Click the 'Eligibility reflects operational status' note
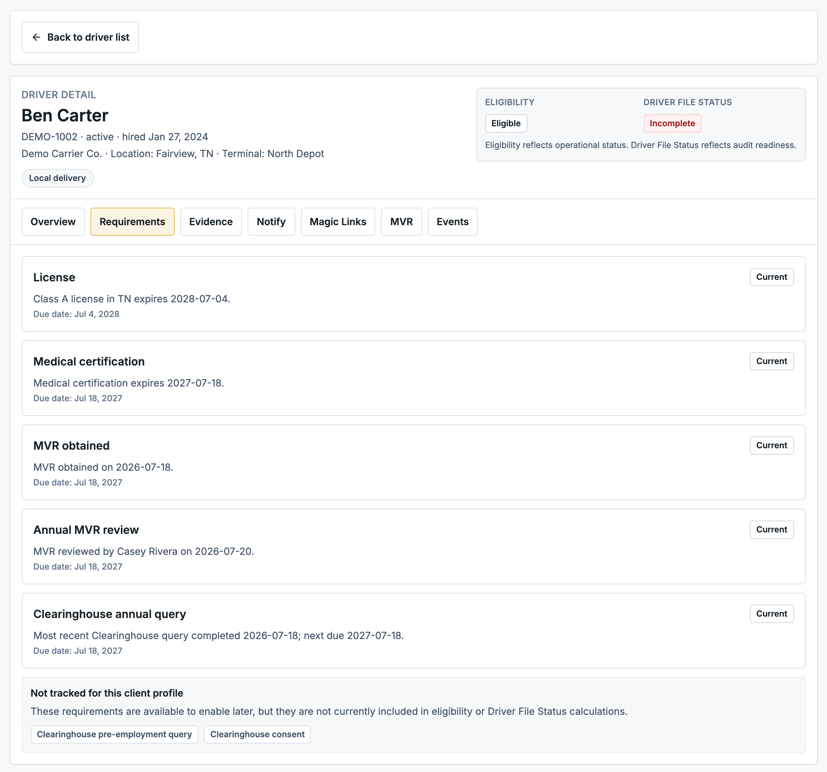Viewport: 827px width, 772px height. (x=641, y=145)
